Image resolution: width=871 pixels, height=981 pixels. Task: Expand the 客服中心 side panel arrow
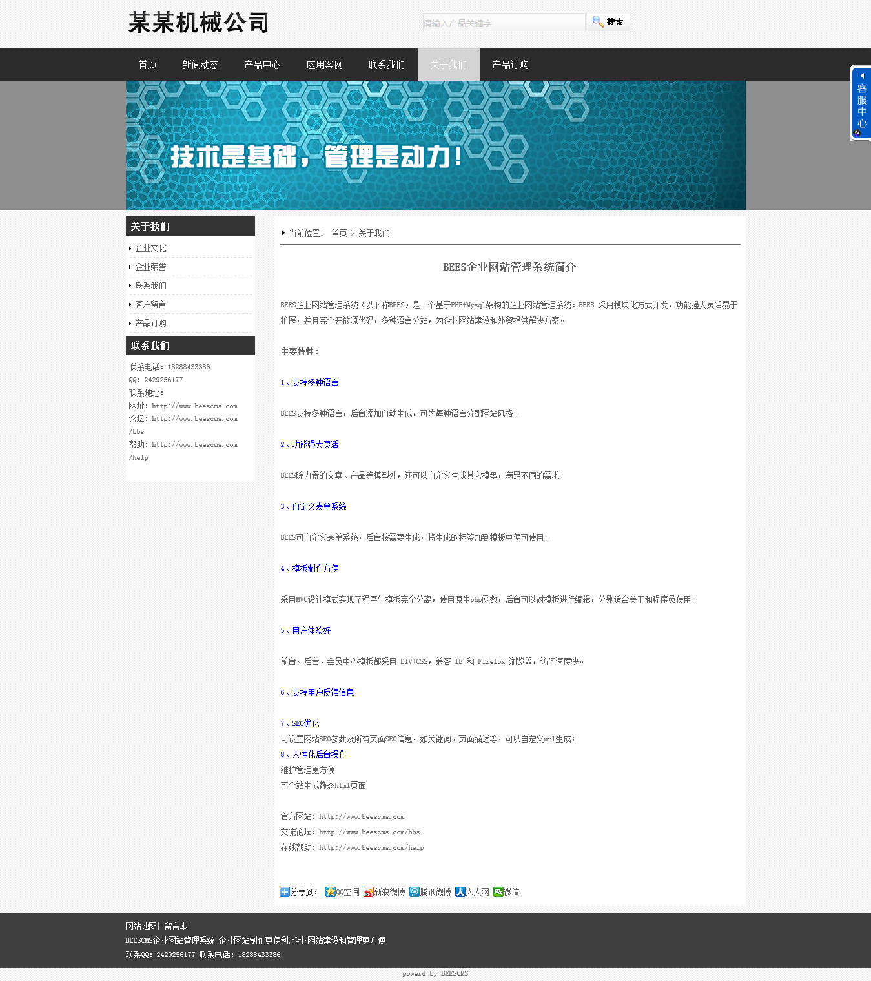point(862,76)
